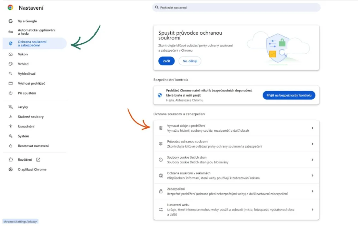The height and width of the screenshot is (228, 358).
Task: Click the shield icon in Bezpečnostní kontrola card
Action: (160, 95)
